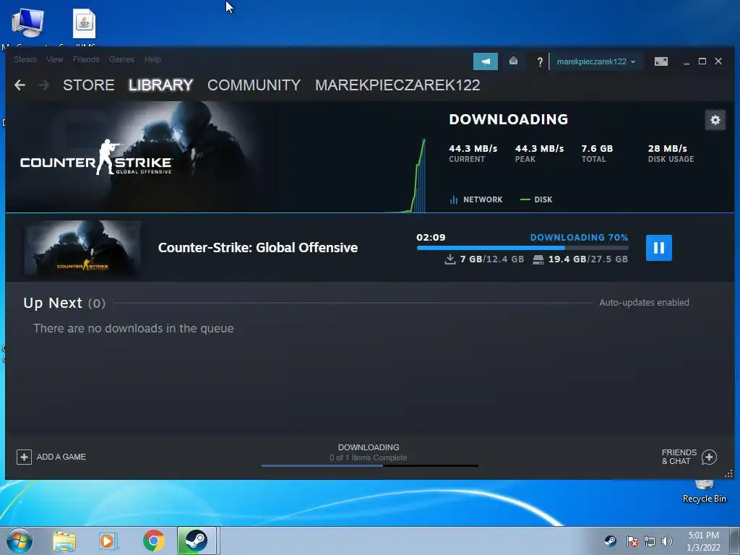Open Steam help question mark icon
This screenshot has width=740, height=555.
click(x=540, y=61)
